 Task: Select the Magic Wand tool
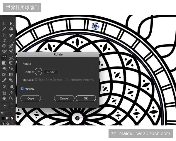[x=4, y=29]
